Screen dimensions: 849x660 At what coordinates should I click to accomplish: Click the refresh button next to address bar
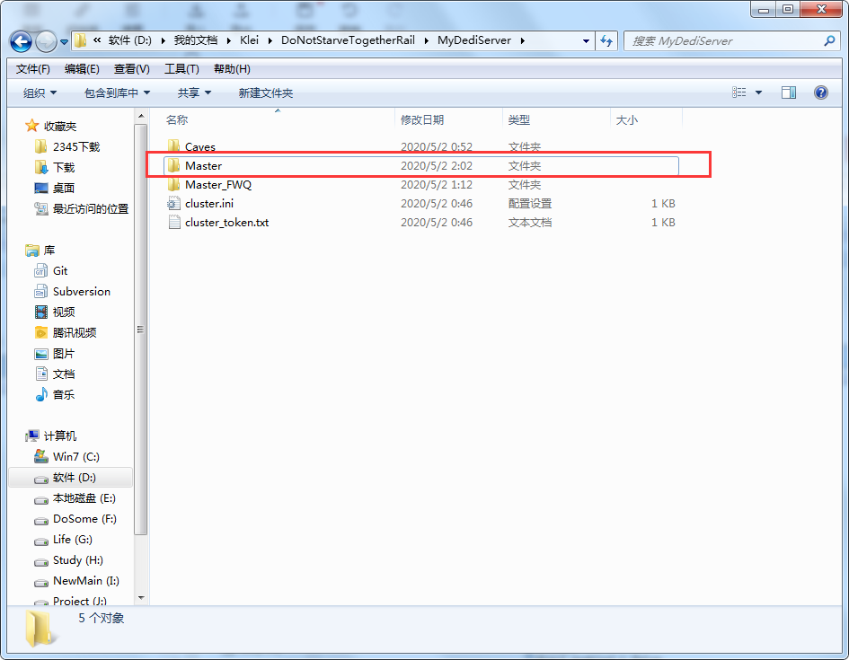[x=606, y=40]
